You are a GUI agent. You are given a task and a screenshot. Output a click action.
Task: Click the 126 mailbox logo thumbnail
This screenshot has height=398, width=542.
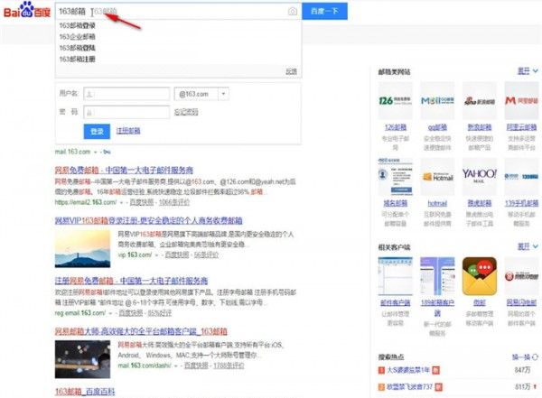pos(395,100)
